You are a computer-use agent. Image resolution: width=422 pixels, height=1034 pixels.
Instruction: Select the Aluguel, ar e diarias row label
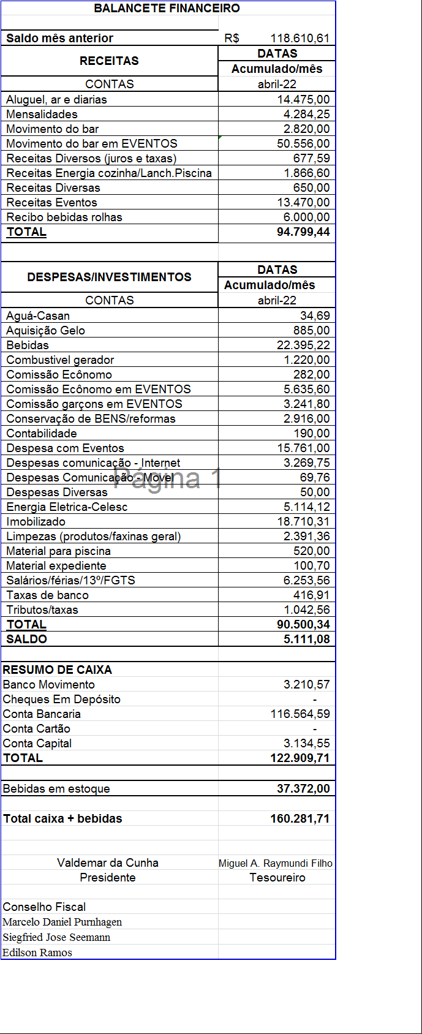coord(56,99)
